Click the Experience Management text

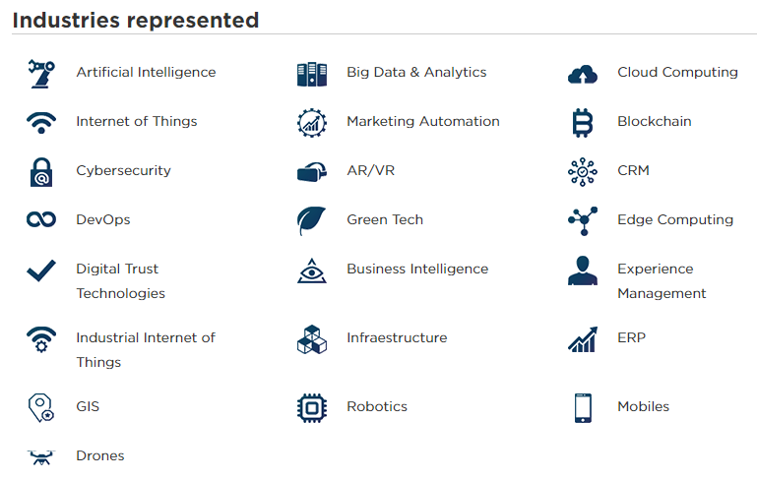[662, 280]
